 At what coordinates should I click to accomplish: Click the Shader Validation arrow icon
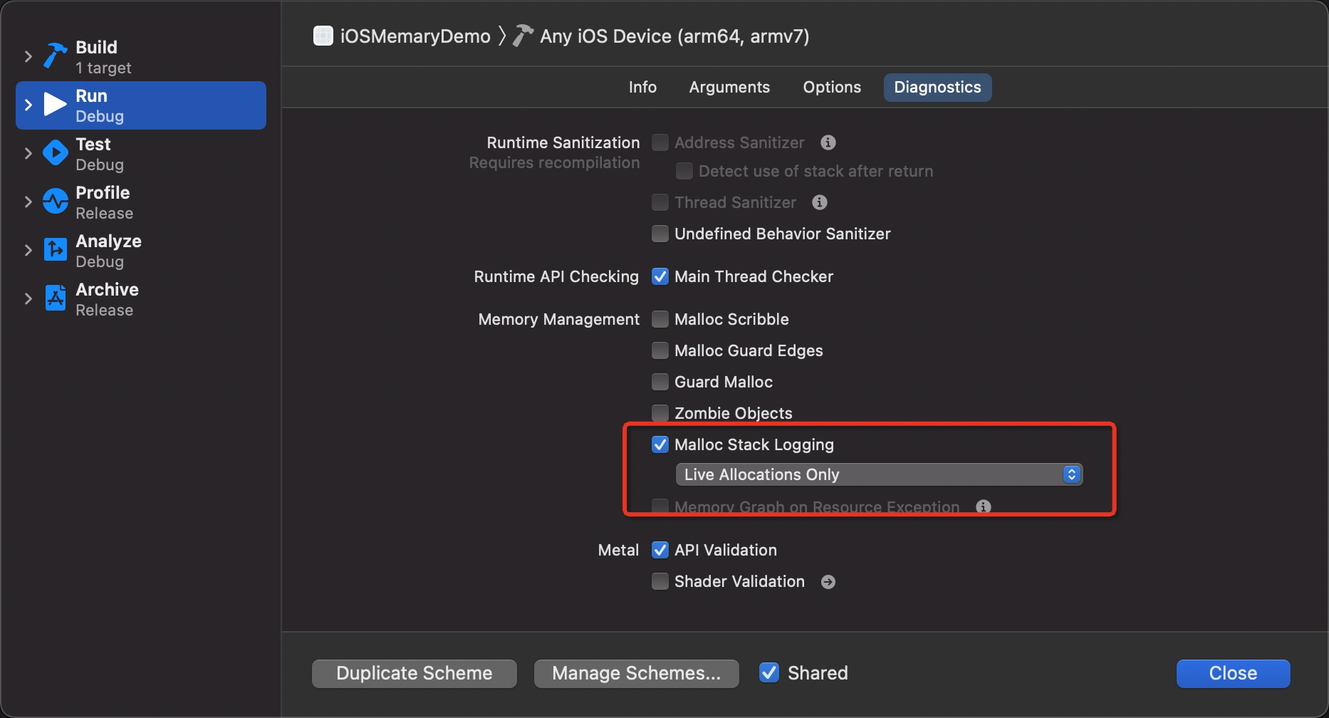828,582
